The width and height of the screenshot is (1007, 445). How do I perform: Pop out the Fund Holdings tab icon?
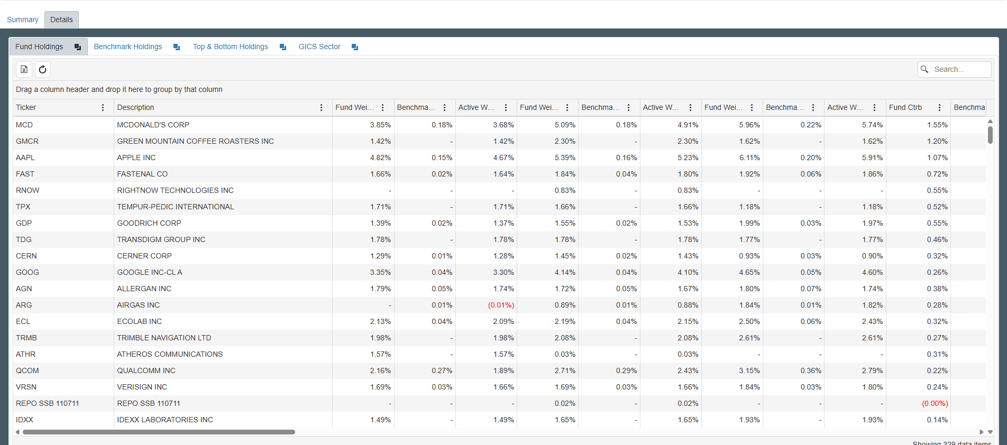coord(78,47)
